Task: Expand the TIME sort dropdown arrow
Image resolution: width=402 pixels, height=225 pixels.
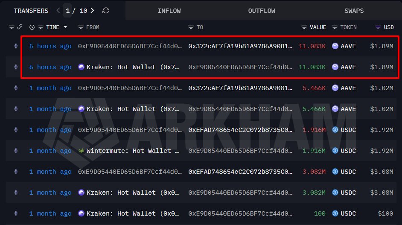Action: [x=65, y=27]
